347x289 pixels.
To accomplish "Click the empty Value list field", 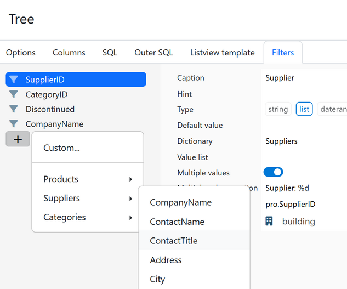I will (304, 157).
